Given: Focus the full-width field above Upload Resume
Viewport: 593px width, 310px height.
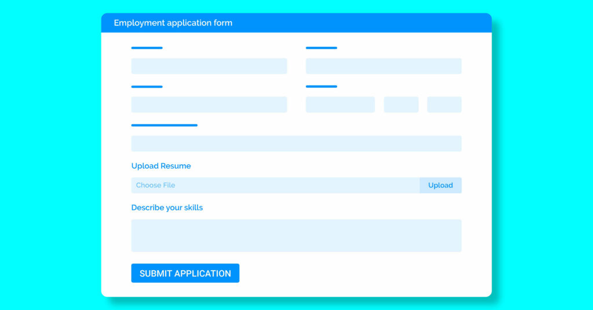Looking at the screenshot, I should pyautogui.click(x=296, y=143).
